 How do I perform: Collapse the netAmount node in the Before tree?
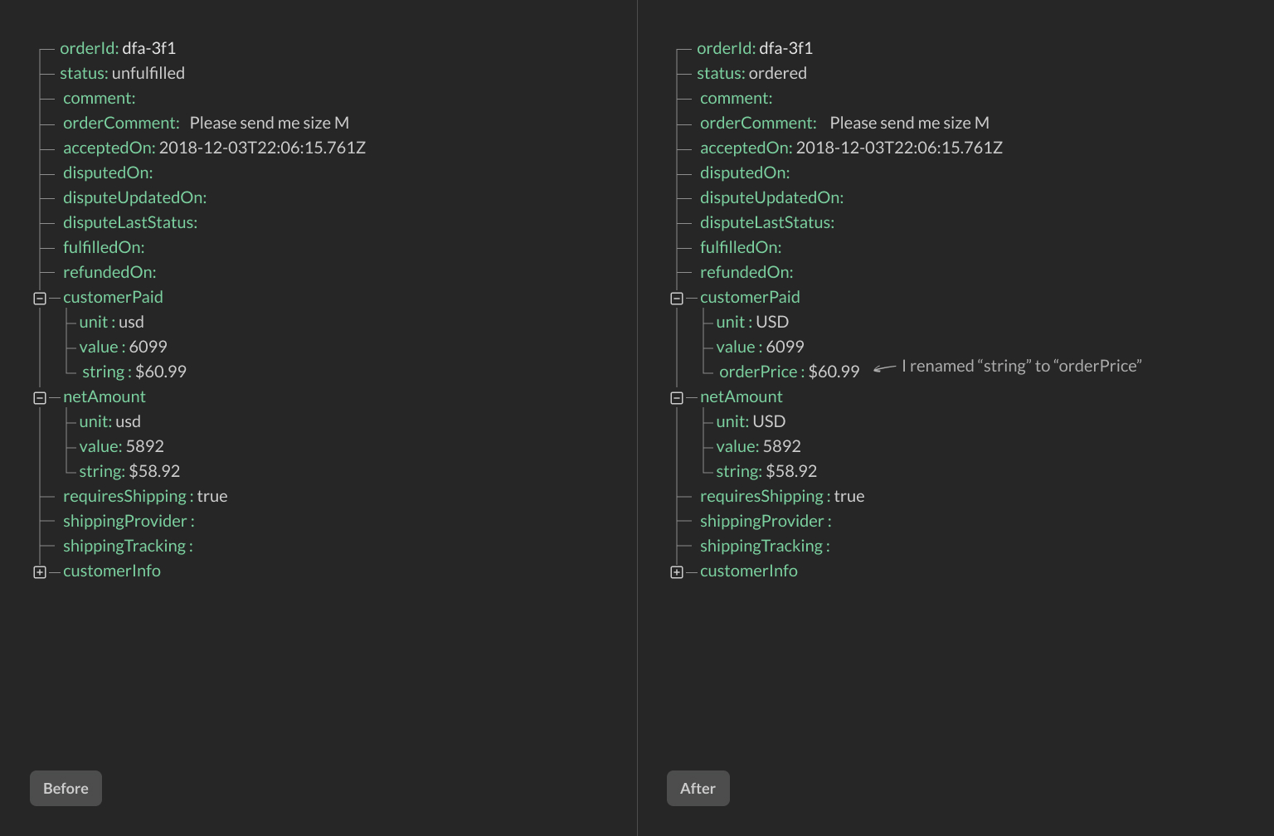pos(38,397)
